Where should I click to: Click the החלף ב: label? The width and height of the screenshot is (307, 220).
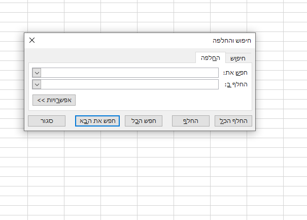236,84
